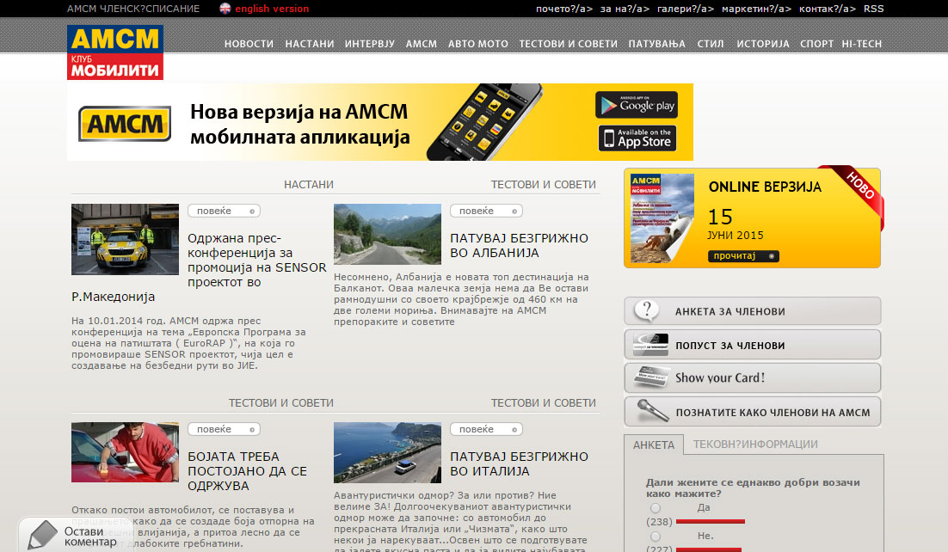Click повеќе button for Albania article
948x552 pixels.
tap(486, 211)
